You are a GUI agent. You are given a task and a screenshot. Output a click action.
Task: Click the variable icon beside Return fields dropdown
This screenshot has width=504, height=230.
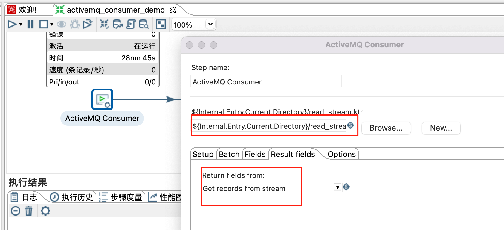pyautogui.click(x=346, y=187)
